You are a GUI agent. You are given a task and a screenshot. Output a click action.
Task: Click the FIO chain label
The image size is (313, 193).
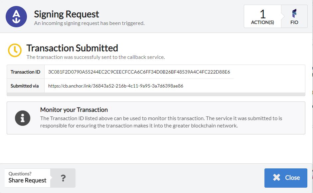point(294,23)
